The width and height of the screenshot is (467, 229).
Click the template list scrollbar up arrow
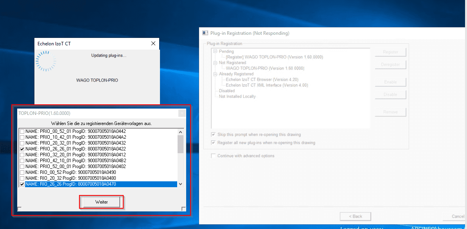[x=180, y=131]
